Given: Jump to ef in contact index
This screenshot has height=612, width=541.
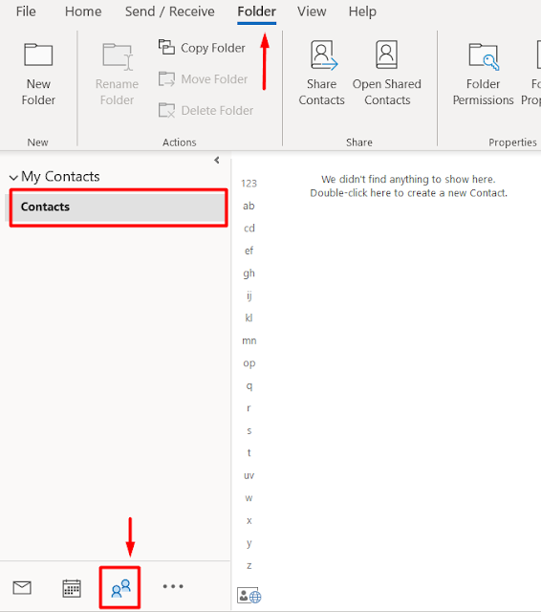Looking at the screenshot, I should 249,251.
